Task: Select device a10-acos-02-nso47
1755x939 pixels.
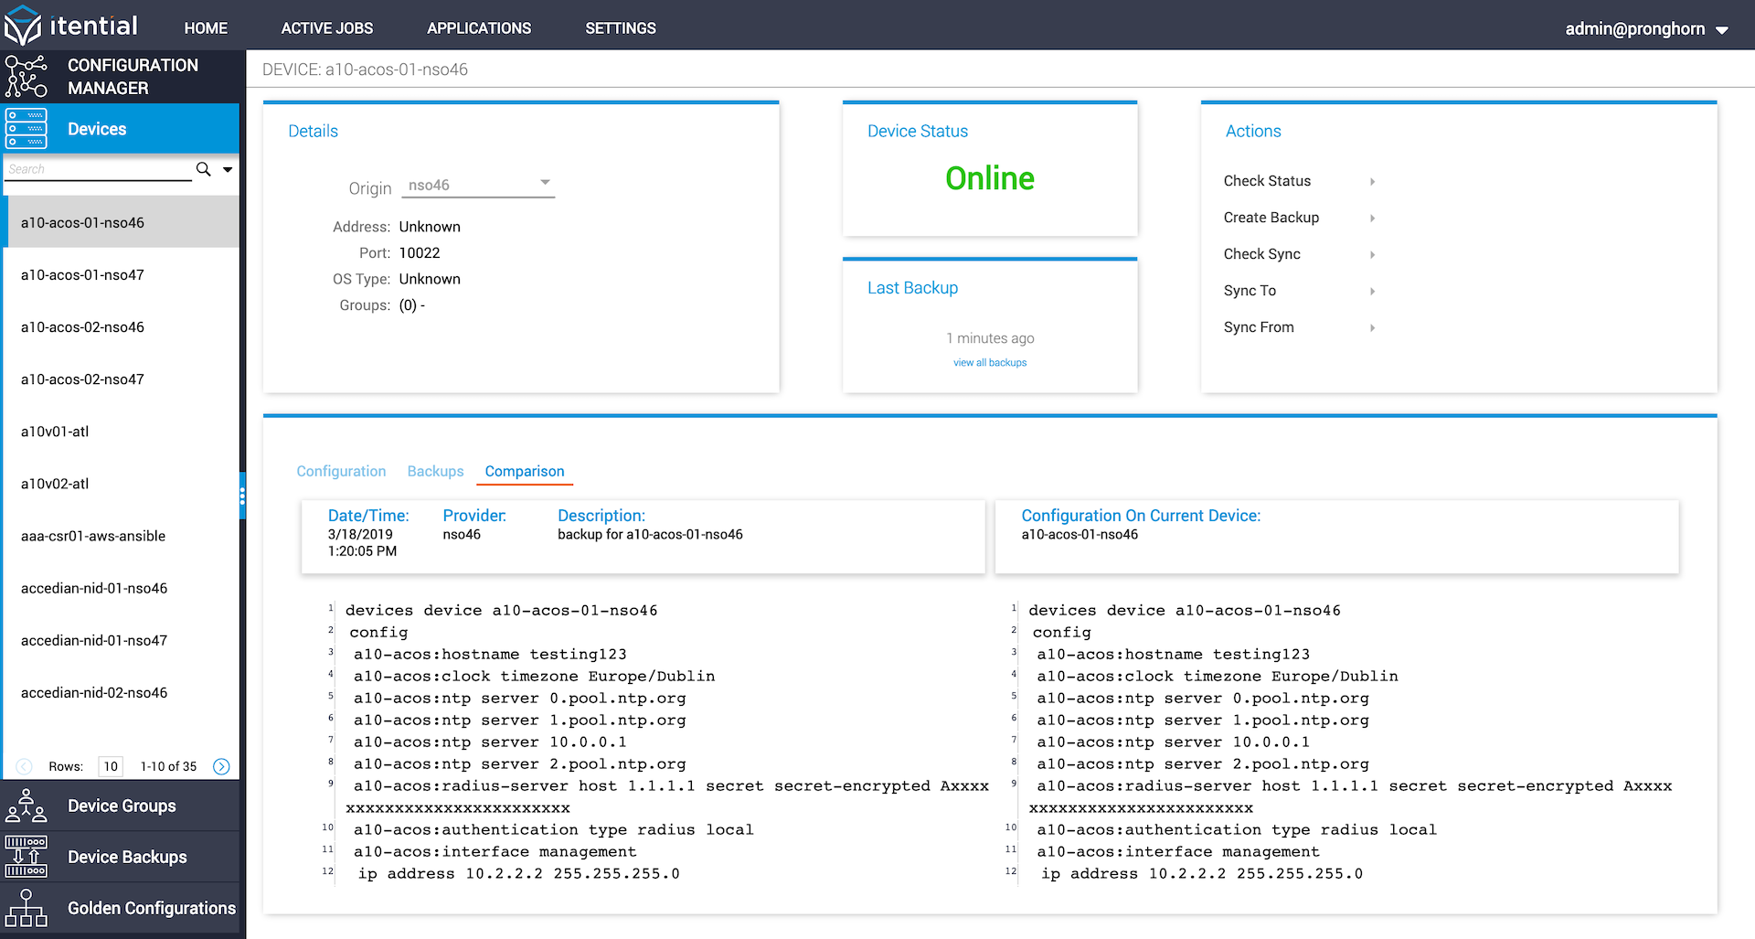Action: [x=122, y=379]
